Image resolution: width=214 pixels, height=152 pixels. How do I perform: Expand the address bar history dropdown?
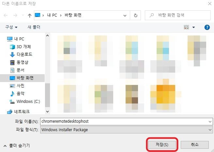tap(125, 15)
